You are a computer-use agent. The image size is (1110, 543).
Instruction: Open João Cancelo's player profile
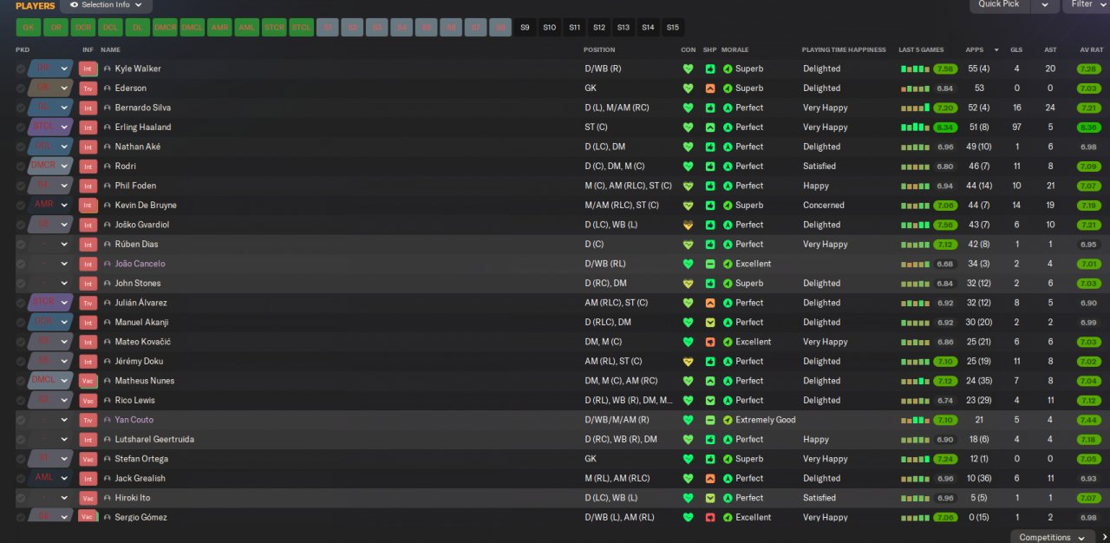click(x=140, y=264)
